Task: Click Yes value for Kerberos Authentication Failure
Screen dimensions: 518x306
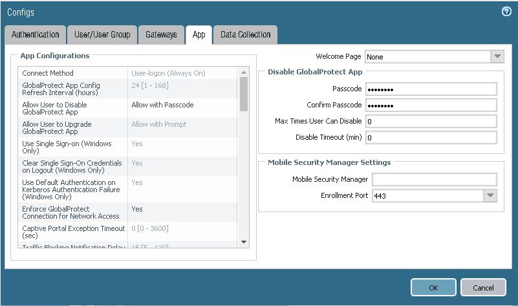Action: click(x=137, y=182)
